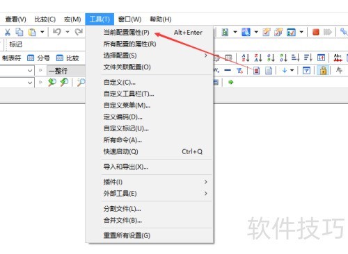This screenshot has width=348, height=254.
Task: Choose 合并文件(B)... menu item
Action: (x=150, y=220)
